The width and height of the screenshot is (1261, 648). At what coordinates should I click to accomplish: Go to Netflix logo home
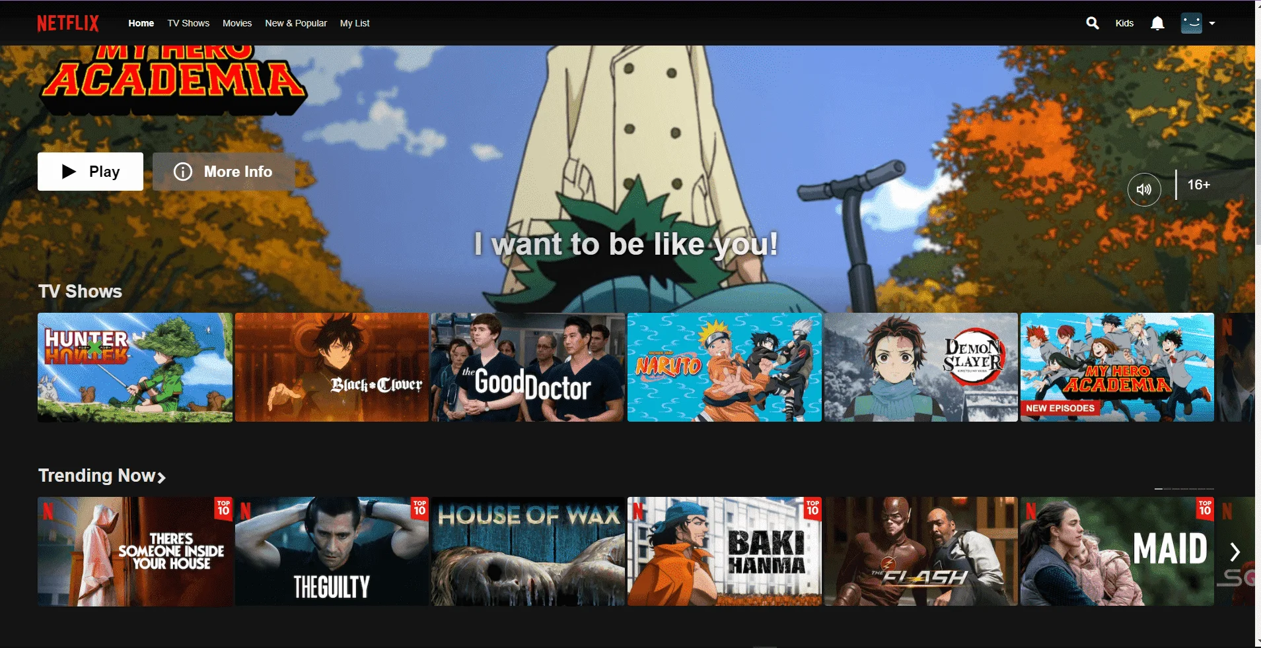pyautogui.click(x=68, y=23)
